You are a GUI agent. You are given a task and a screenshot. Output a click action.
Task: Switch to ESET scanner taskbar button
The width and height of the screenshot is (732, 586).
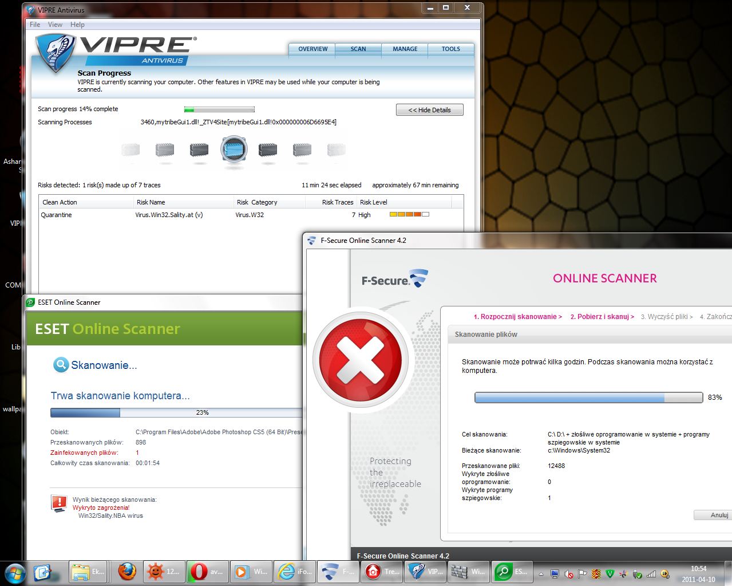pos(512,572)
